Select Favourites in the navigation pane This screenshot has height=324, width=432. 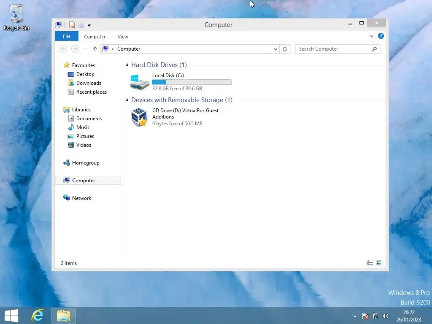[x=84, y=65]
